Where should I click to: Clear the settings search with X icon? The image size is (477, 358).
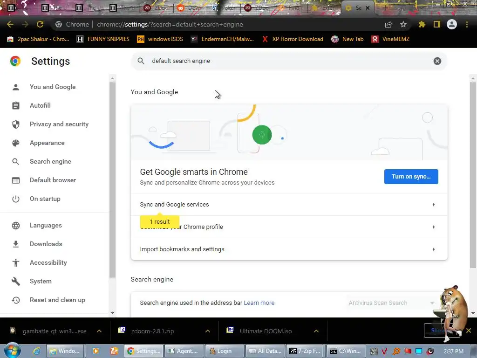click(437, 61)
